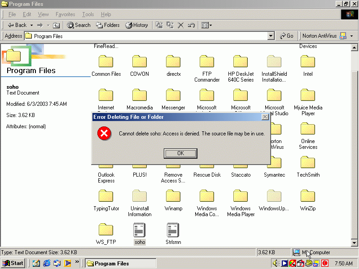This screenshot has height=269, width=359.
Task: Click the Undo toolbar icon
Action: (191, 25)
